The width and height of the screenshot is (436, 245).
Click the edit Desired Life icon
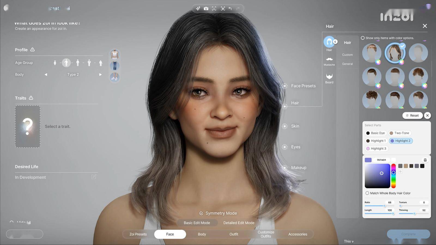click(94, 177)
